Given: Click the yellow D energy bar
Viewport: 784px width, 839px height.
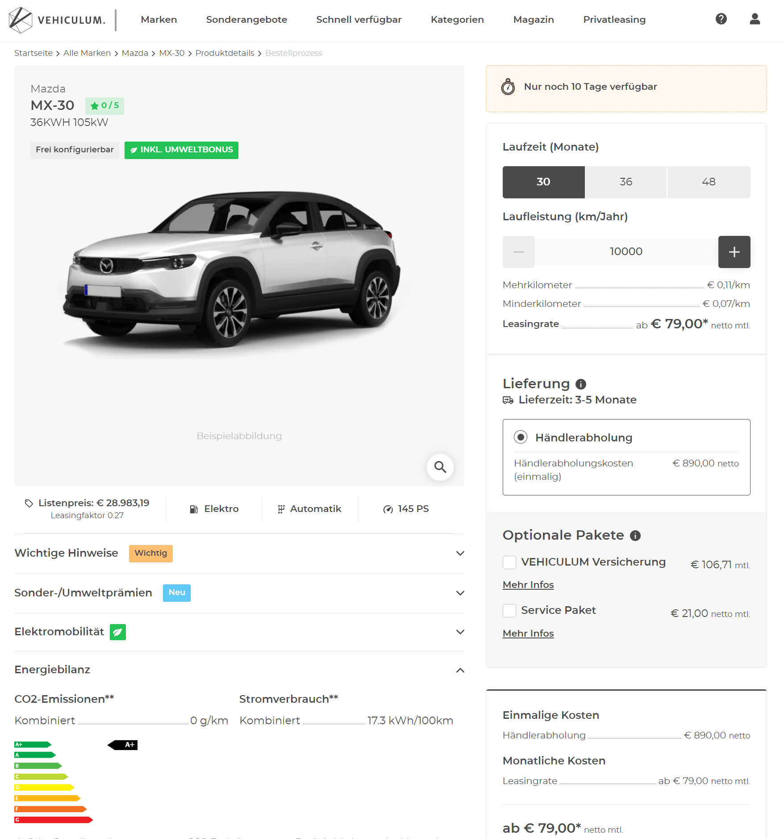Looking at the screenshot, I should click(x=44, y=788).
